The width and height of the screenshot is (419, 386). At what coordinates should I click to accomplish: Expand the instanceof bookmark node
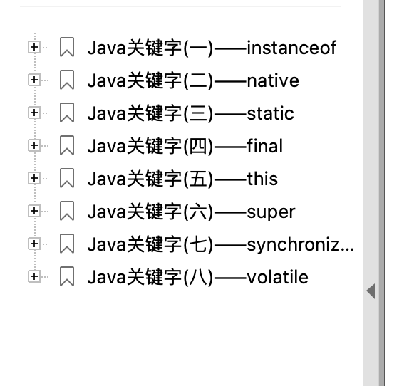(34, 47)
